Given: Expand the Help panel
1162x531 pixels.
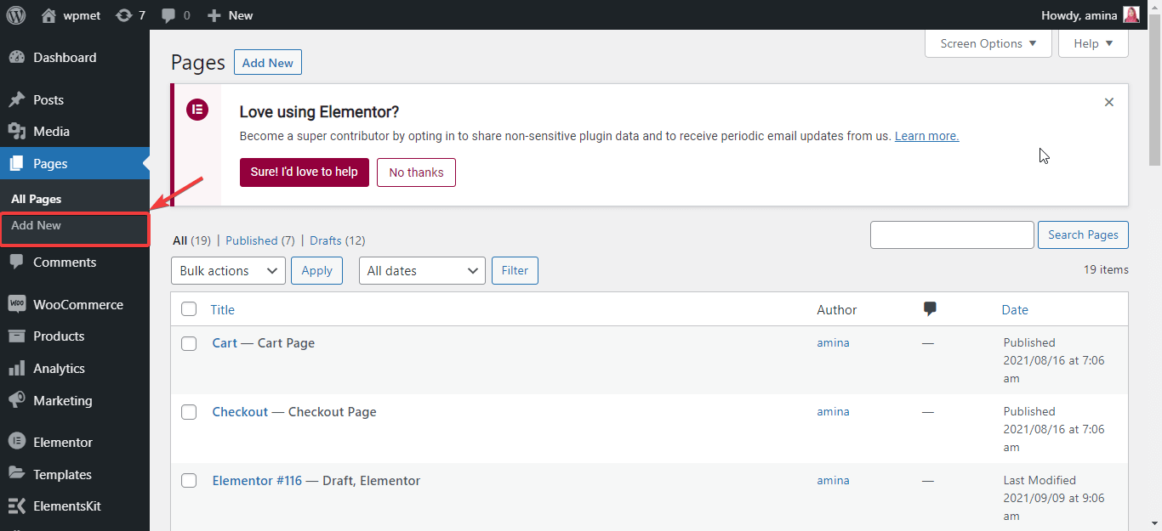Looking at the screenshot, I should (x=1093, y=43).
